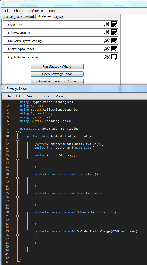Open the Charts menu
The image size is (147, 265).
pos(19,11)
